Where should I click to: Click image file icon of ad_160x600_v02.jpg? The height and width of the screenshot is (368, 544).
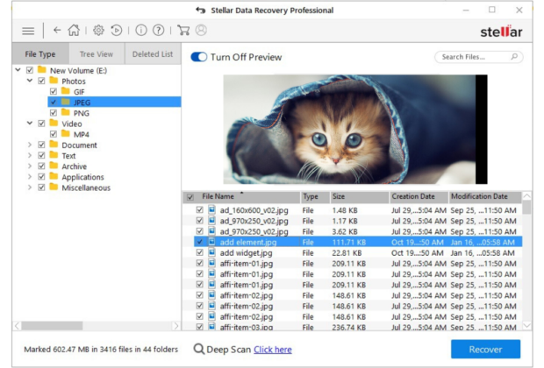211,209
